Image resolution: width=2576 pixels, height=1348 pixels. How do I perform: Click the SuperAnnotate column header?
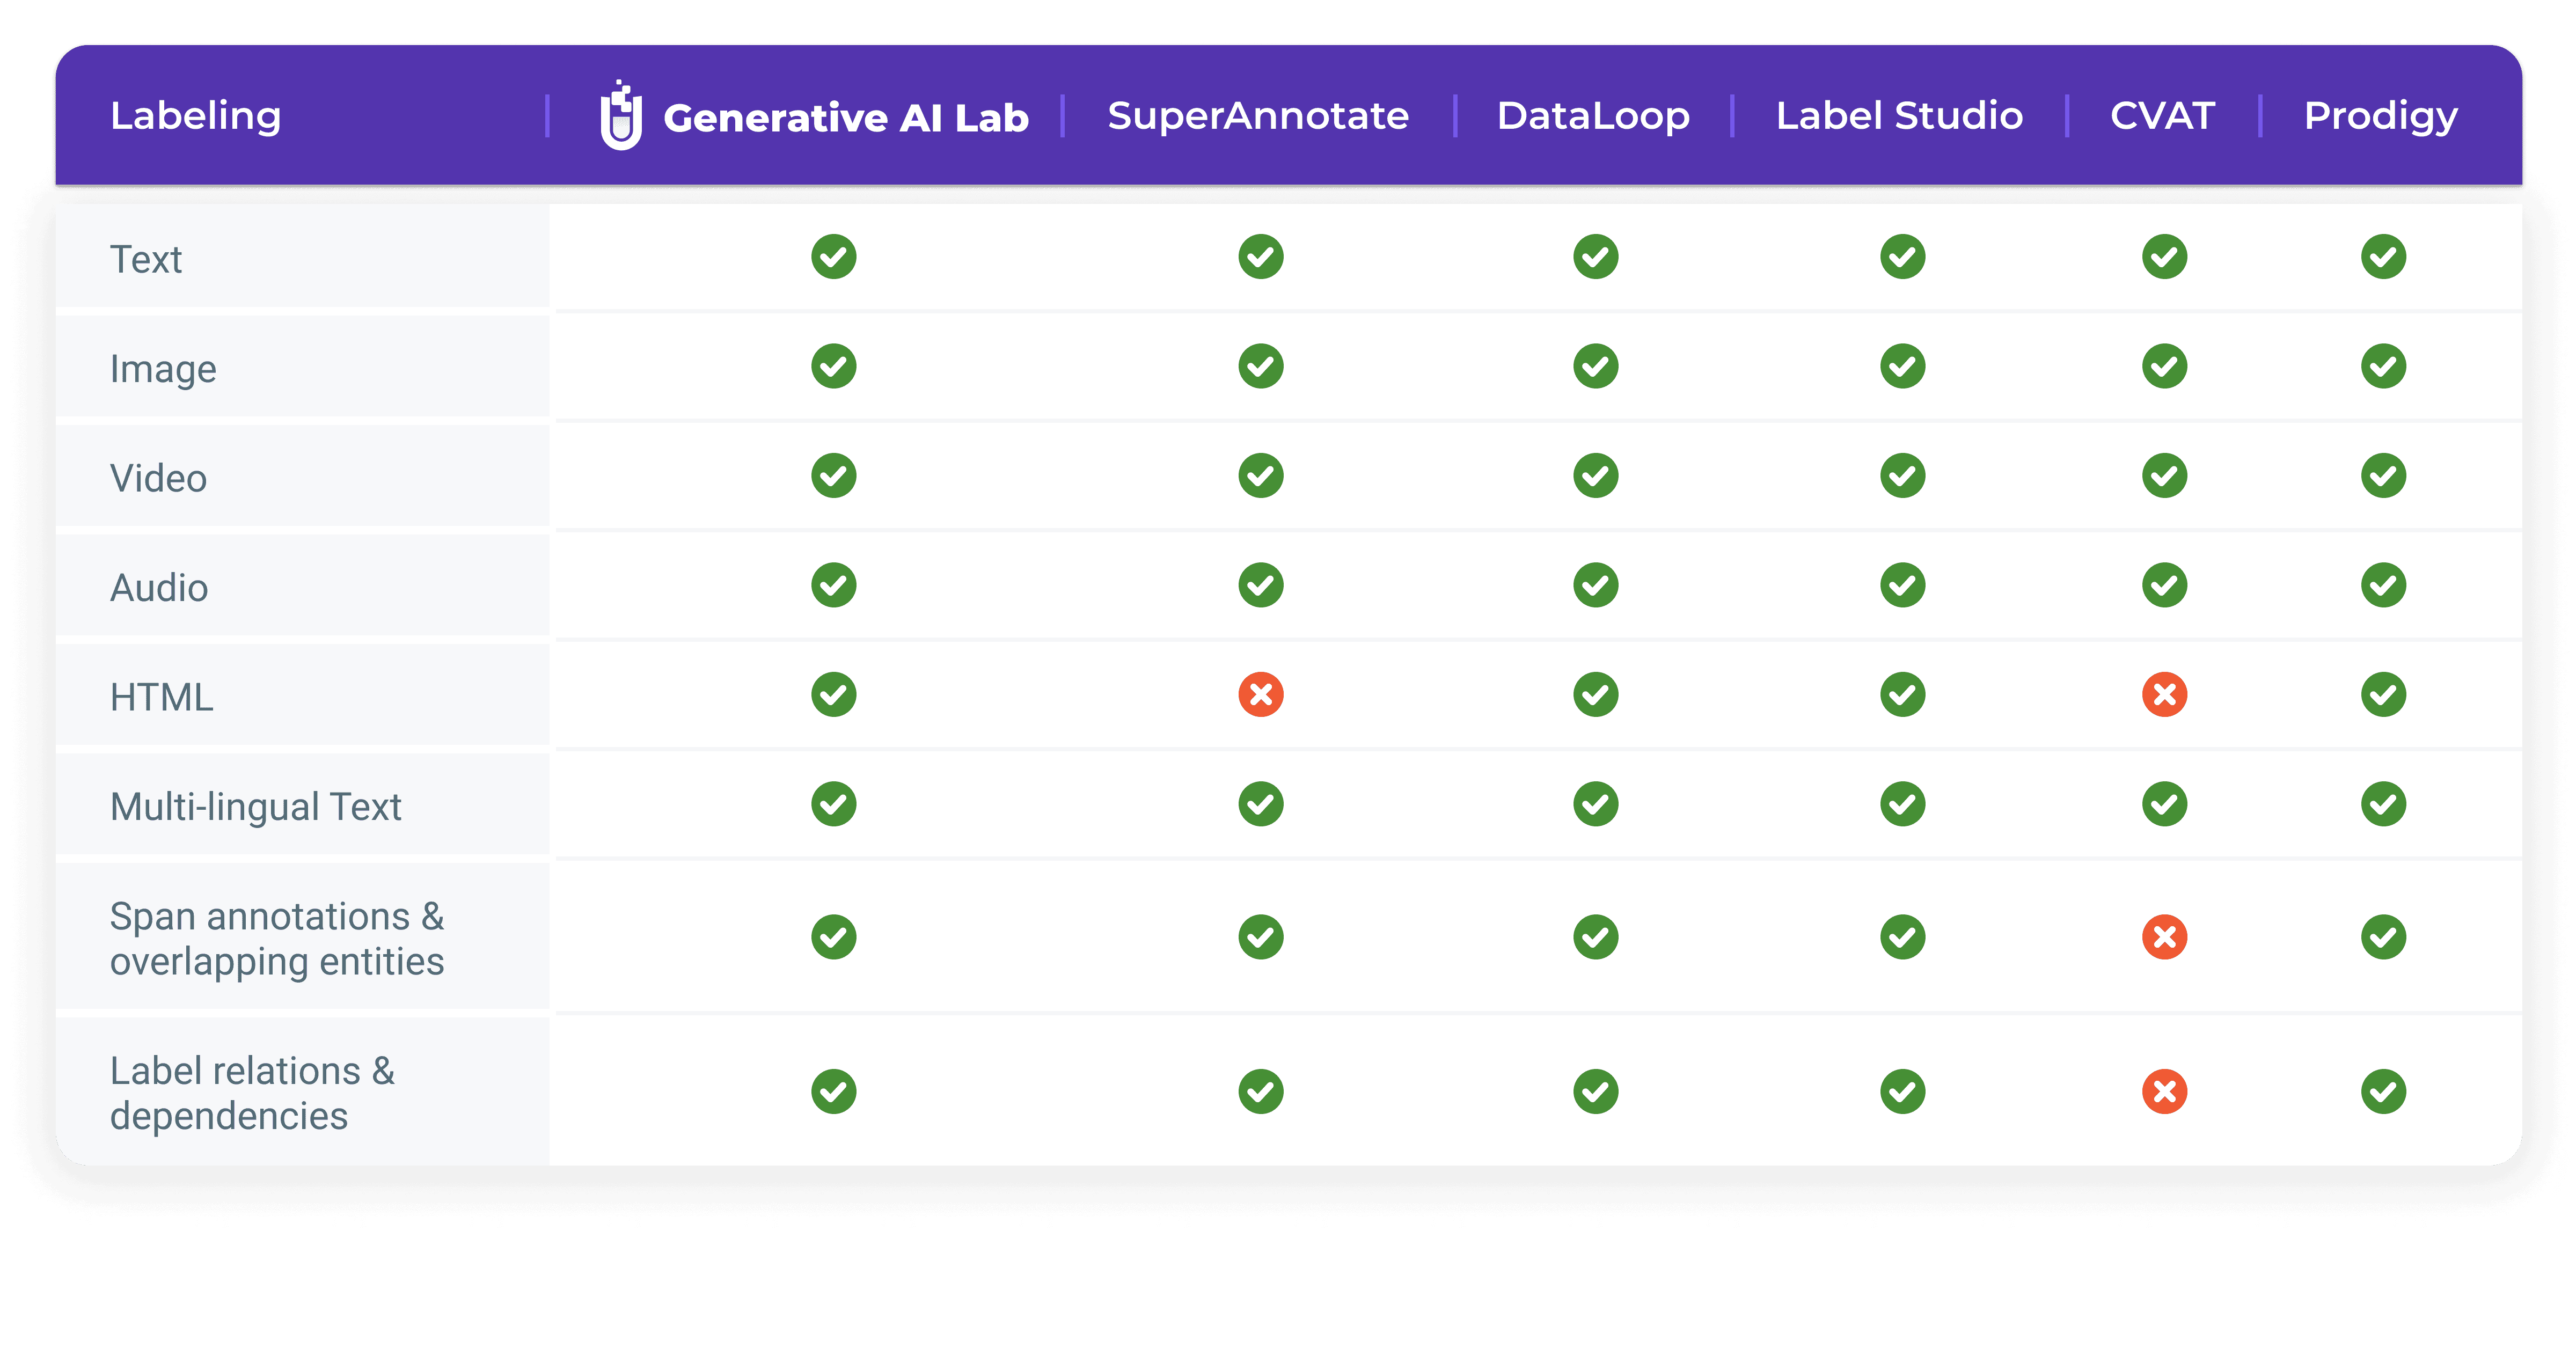[1258, 116]
